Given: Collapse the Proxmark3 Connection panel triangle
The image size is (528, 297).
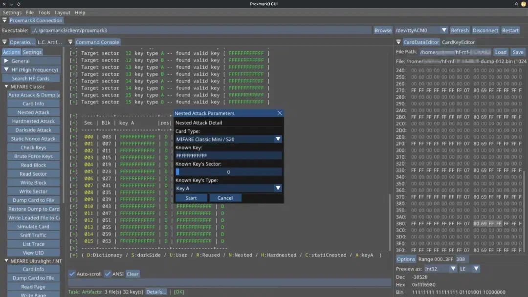Looking at the screenshot, I should (4, 21).
